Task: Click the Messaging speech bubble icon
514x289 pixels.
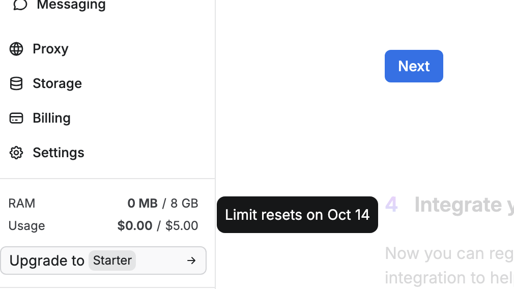Action: pos(20,5)
